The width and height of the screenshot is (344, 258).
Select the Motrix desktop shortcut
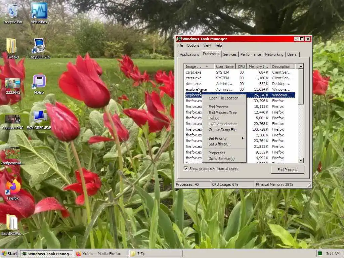[x=39, y=84]
